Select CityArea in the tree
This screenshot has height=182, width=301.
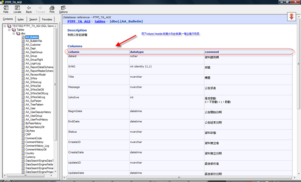click(x=30, y=131)
